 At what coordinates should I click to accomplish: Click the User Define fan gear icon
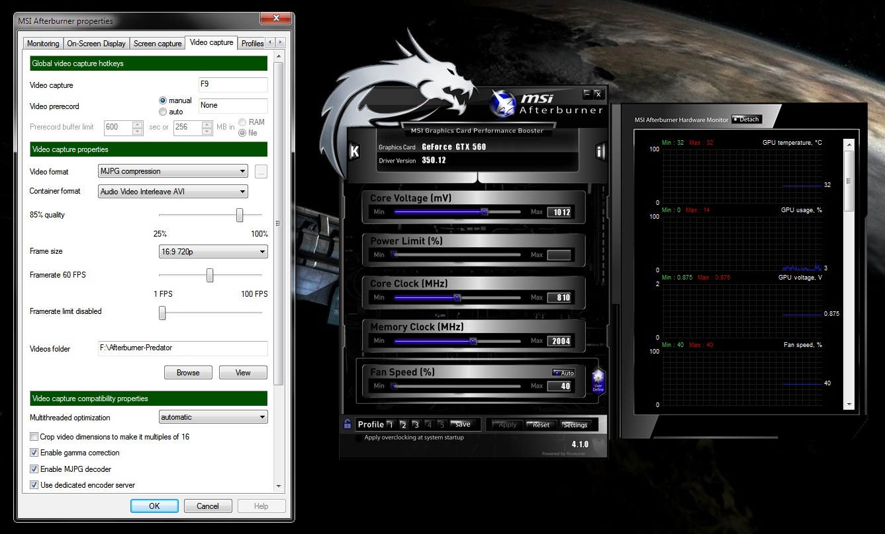point(598,381)
